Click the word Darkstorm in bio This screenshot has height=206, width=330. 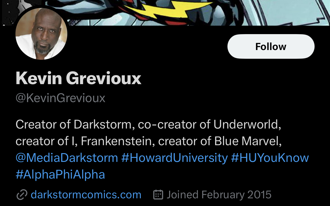(x=102, y=124)
